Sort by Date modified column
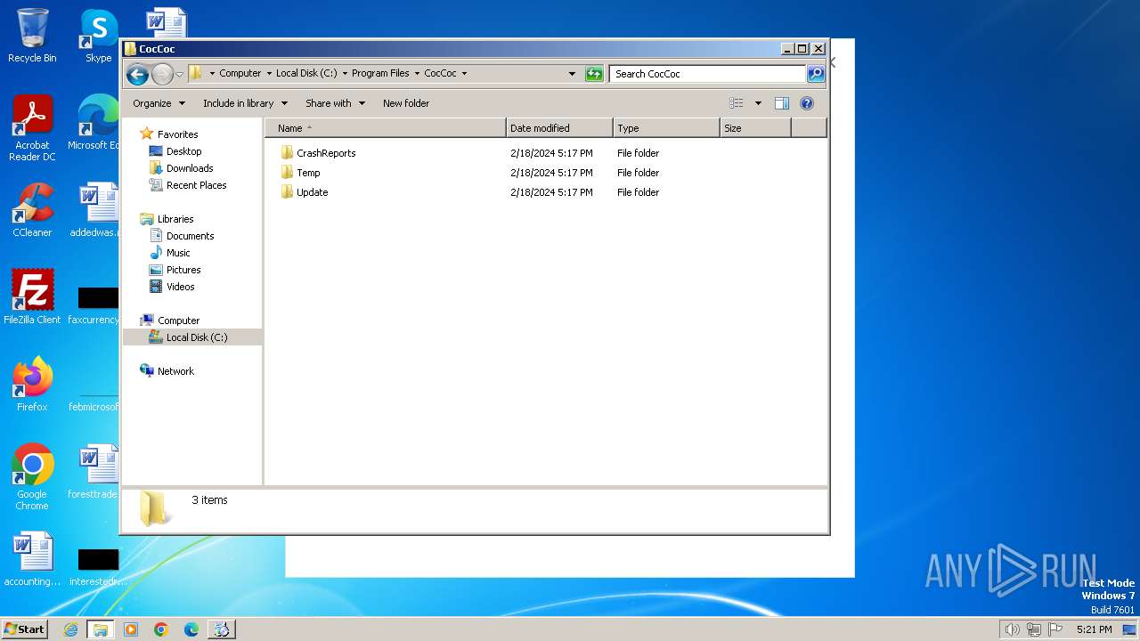 [x=559, y=128]
